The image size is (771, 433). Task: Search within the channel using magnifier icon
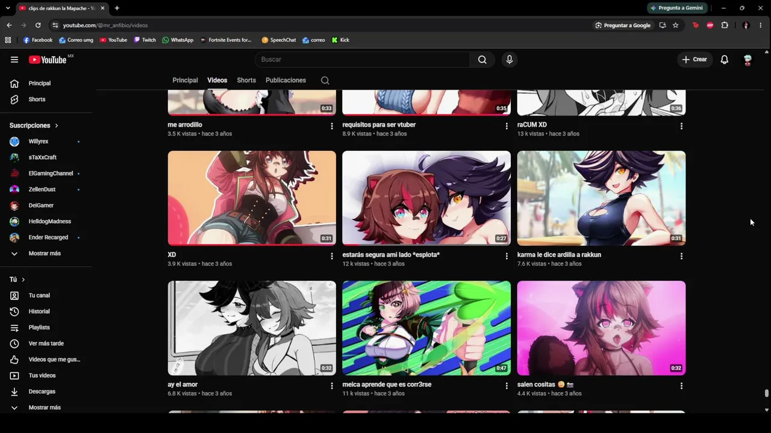pos(325,81)
